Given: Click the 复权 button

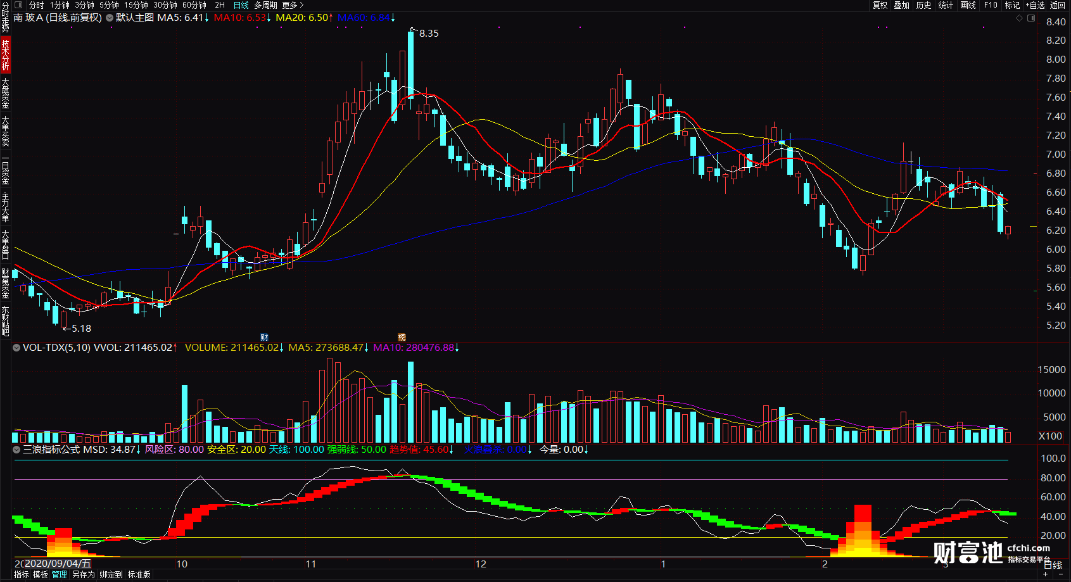Looking at the screenshot, I should 880,5.
